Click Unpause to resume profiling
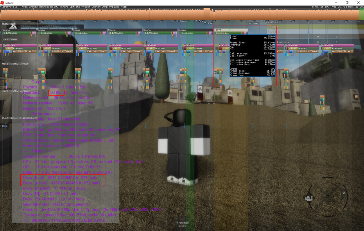Image resolution: width=364 pixels, height=231 pixels. click(x=114, y=7)
